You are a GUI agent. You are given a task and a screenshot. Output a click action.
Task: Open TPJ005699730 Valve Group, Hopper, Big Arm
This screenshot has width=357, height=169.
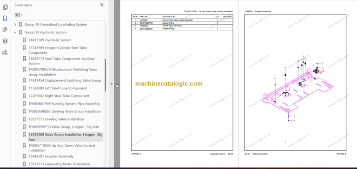(x=64, y=127)
